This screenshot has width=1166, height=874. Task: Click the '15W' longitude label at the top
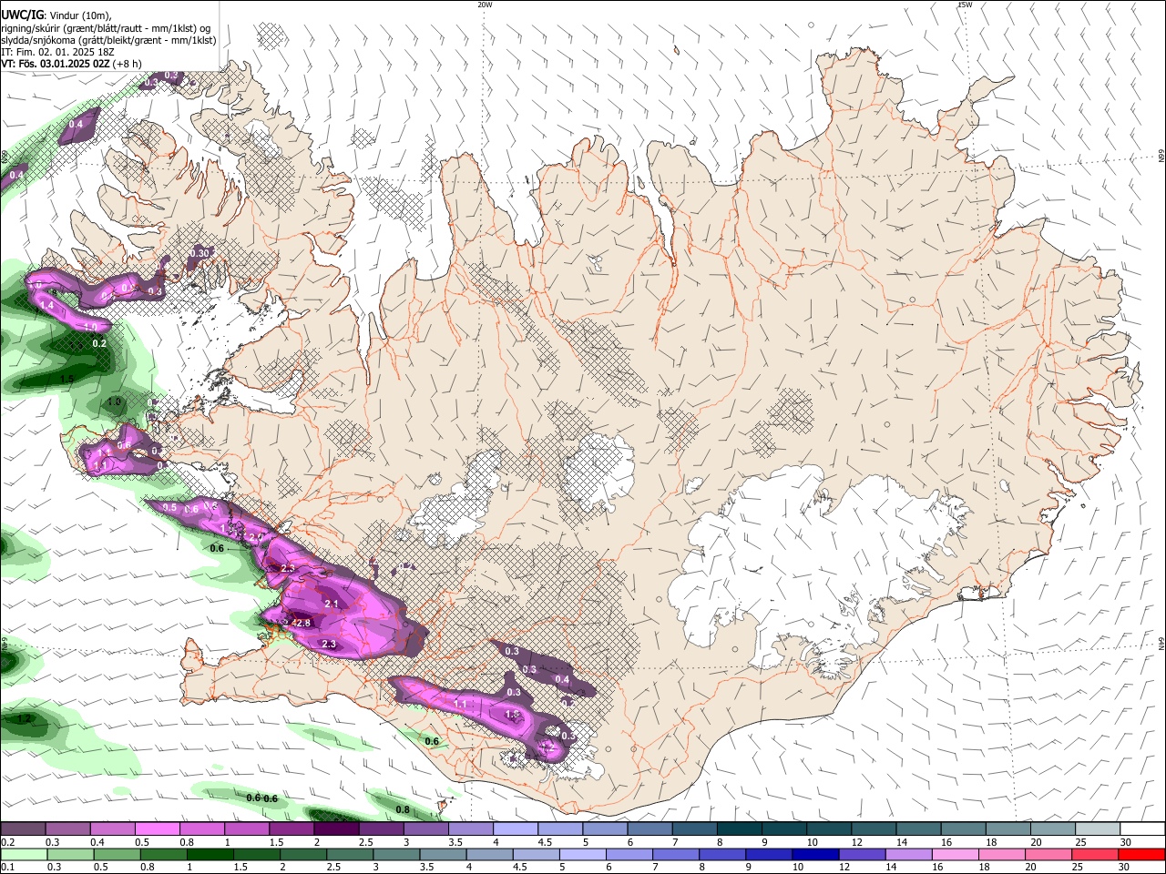[965, 5]
